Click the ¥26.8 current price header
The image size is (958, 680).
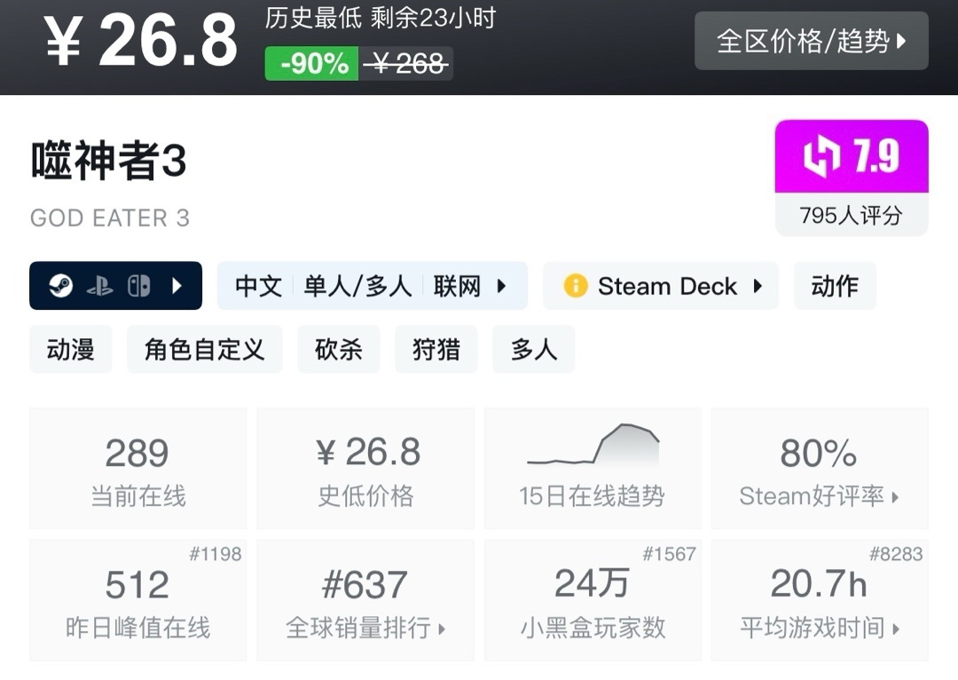point(140,41)
